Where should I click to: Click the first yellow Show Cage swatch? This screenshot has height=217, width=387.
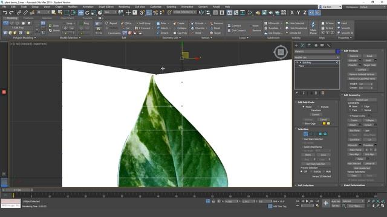click(x=324, y=124)
